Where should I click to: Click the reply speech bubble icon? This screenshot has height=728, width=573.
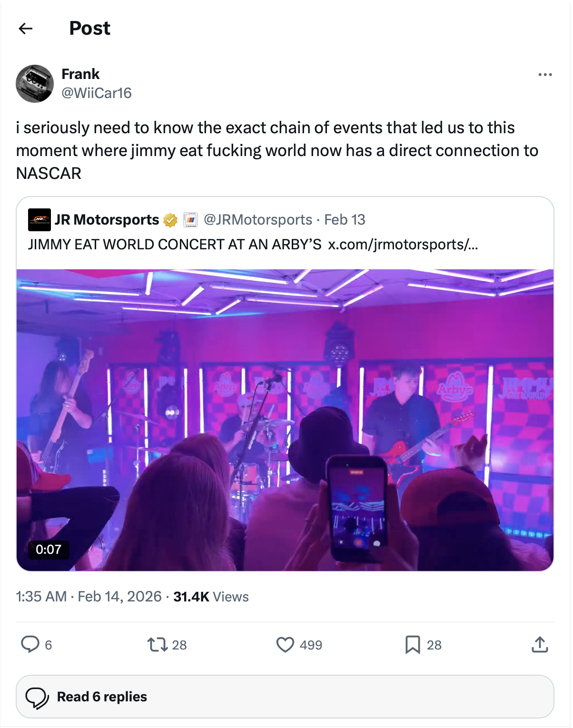30,644
